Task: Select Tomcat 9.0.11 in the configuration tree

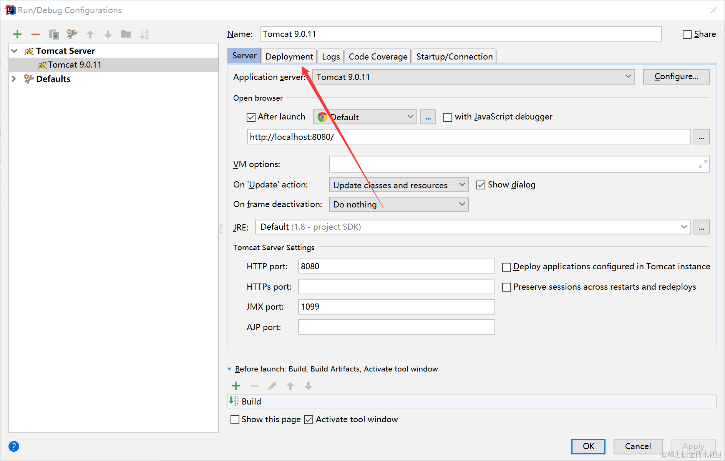Action: (114, 65)
